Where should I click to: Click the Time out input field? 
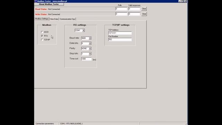tap(86, 59)
